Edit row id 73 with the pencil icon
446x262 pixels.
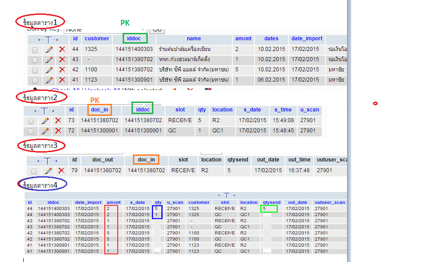click(x=45, y=121)
